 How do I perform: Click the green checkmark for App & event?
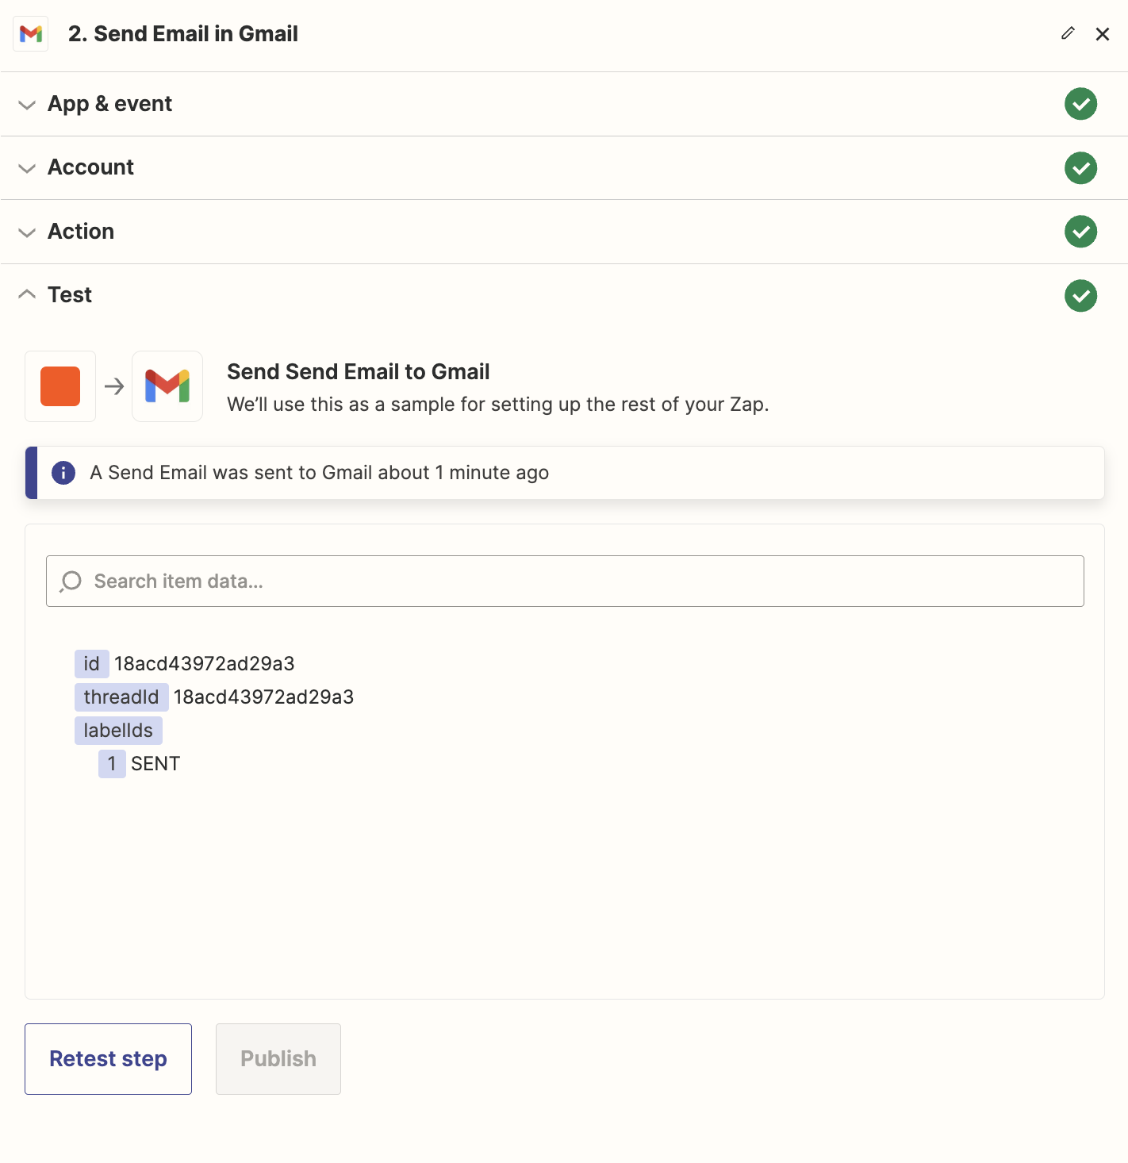[x=1080, y=104]
